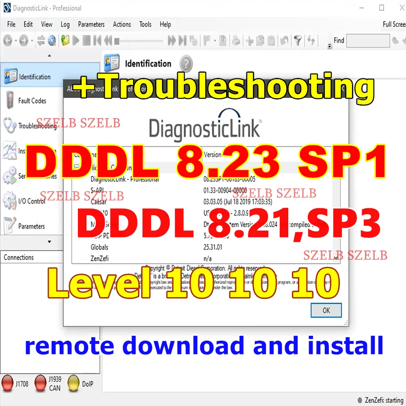Viewport: 406px width, 406px height.
Task: Open the Service Routines panel
Action: click(10, 175)
